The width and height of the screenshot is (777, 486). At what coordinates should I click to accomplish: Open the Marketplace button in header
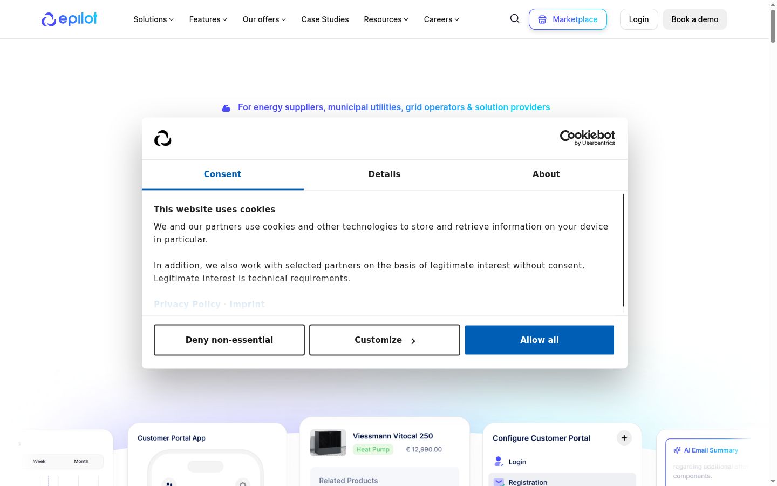pos(568,19)
